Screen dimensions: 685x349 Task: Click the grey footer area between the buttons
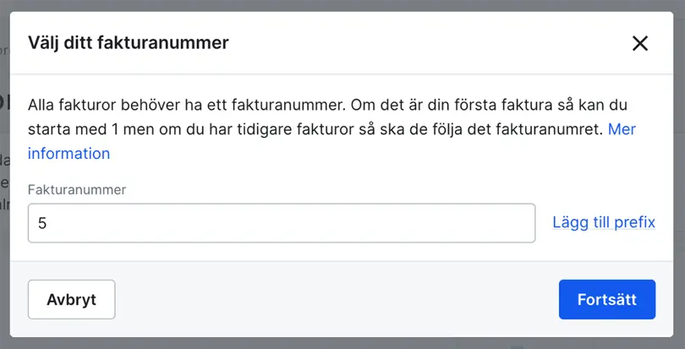(x=338, y=299)
